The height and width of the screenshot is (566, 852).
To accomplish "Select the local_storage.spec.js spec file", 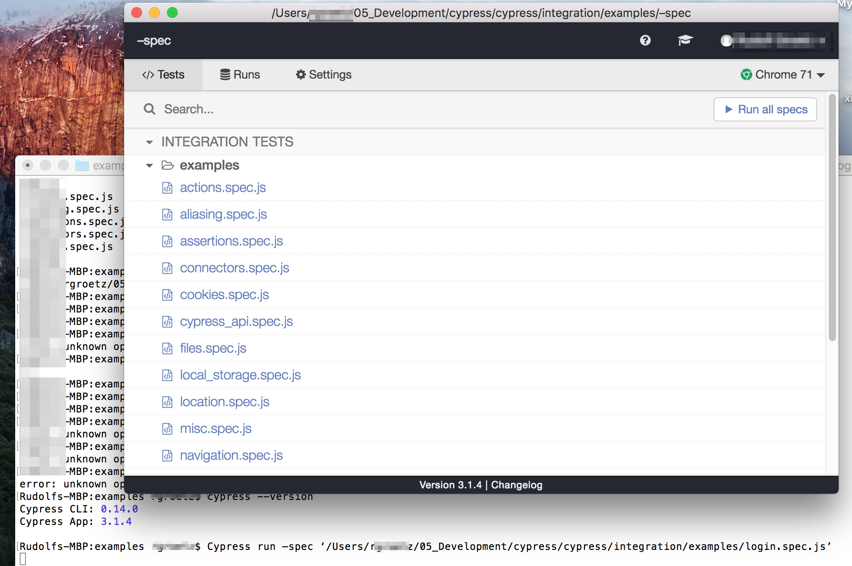I will [x=240, y=375].
